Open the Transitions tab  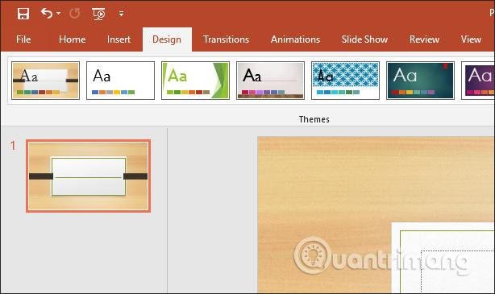tap(226, 39)
